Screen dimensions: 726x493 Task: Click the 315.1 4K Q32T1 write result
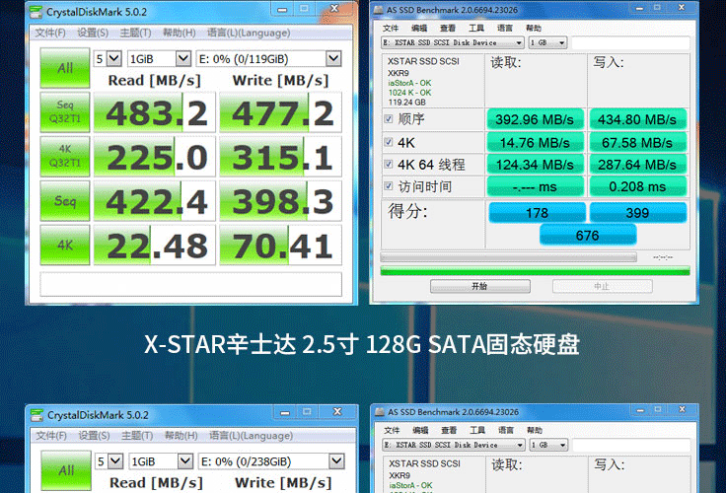point(280,157)
